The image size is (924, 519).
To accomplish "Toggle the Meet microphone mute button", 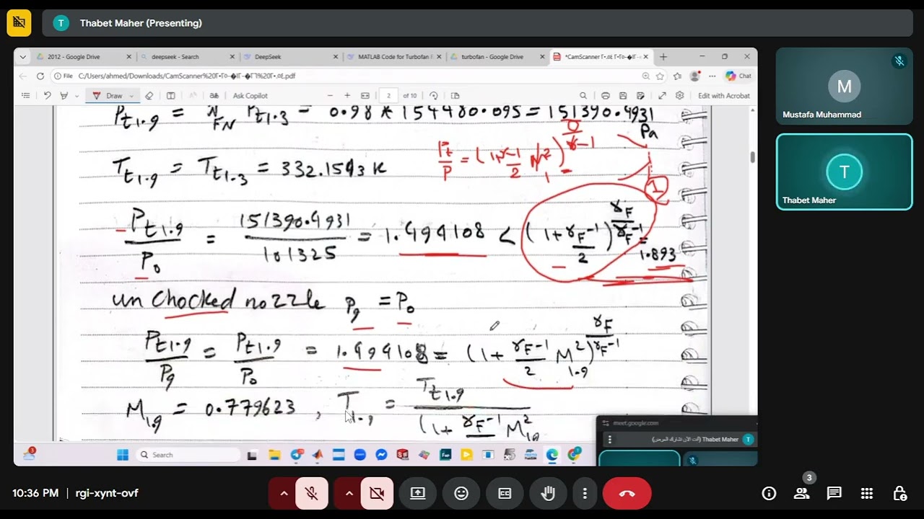I will click(x=312, y=494).
